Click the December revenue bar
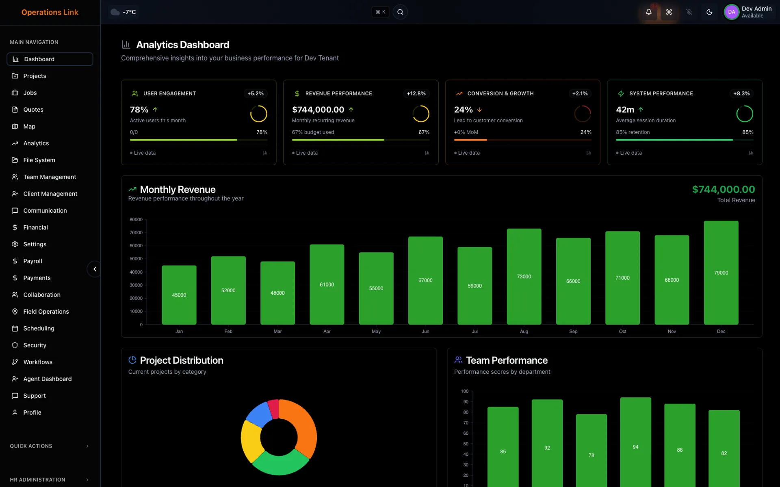Image resolution: width=780 pixels, height=487 pixels. 721,272
